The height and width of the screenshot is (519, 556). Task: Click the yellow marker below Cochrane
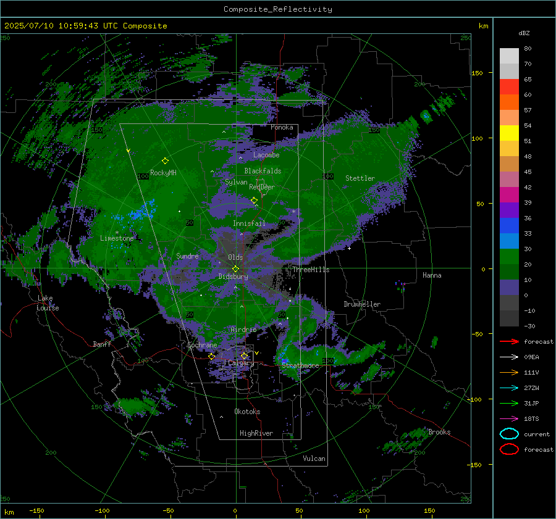coord(211,356)
